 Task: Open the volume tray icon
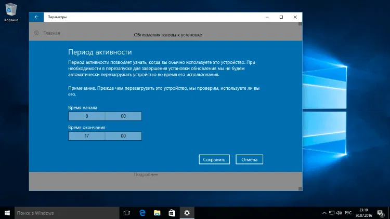pyautogui.click(x=339, y=213)
